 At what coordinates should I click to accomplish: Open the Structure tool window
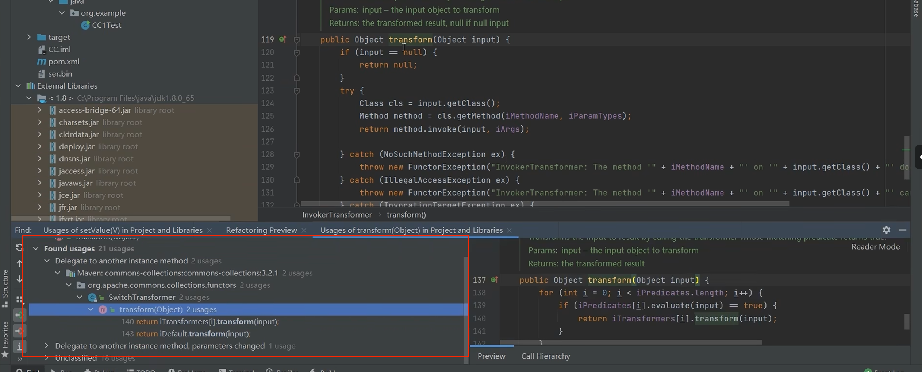pos(5,289)
